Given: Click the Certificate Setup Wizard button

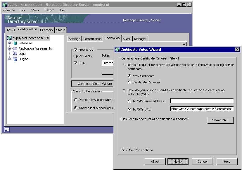Looking at the screenshot, I should point(93,84).
